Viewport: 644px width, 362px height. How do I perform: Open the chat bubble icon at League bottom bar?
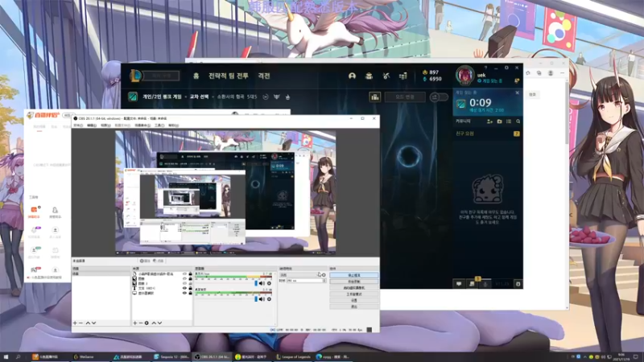pyautogui.click(x=459, y=284)
